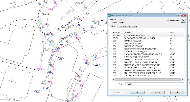
Task: Click the oval label 016 on the drawing
Action: pos(79,26)
